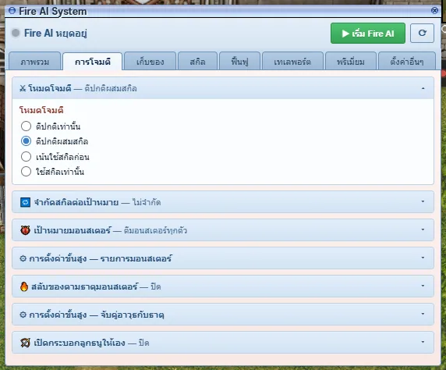This screenshot has width=446, height=370.
Task: Expand จับคู่อาวุธกับธาตุ section arrow
Action: pos(423,314)
